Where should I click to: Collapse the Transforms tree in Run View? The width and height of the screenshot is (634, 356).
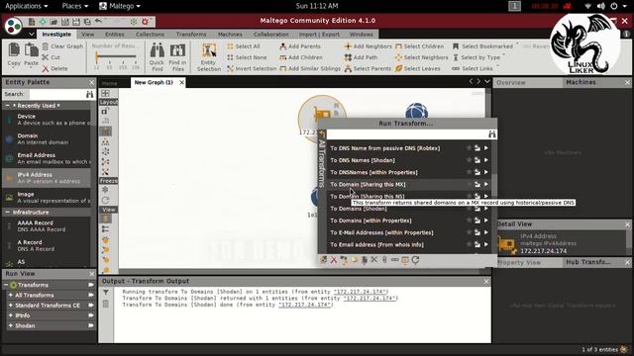[6, 285]
